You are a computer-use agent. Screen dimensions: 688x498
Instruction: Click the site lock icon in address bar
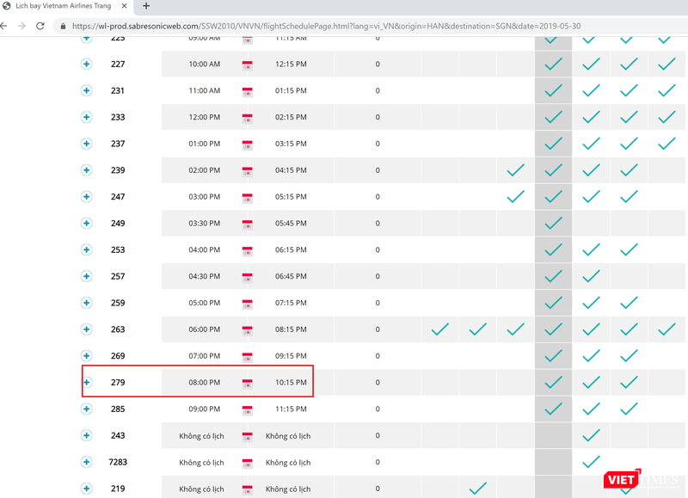(62, 26)
